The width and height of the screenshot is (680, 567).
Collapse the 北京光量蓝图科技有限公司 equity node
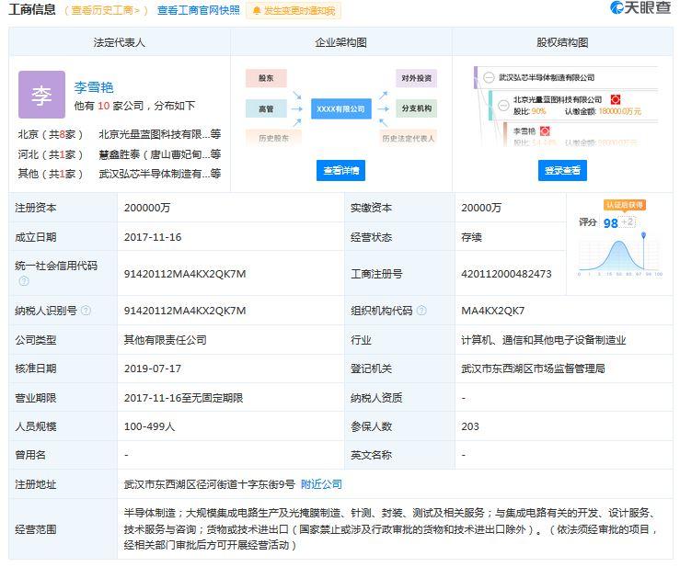point(503,106)
